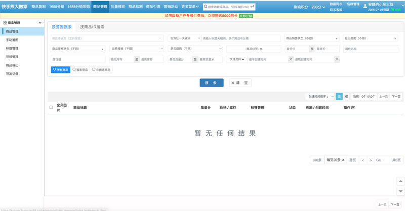The image size is (405, 211).
Task: Click the enter-arrow icon in the top search box
Action: [252, 7]
